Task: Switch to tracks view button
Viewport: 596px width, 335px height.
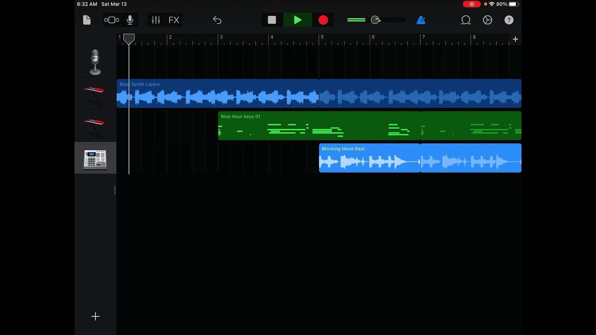Action: pyautogui.click(x=112, y=20)
